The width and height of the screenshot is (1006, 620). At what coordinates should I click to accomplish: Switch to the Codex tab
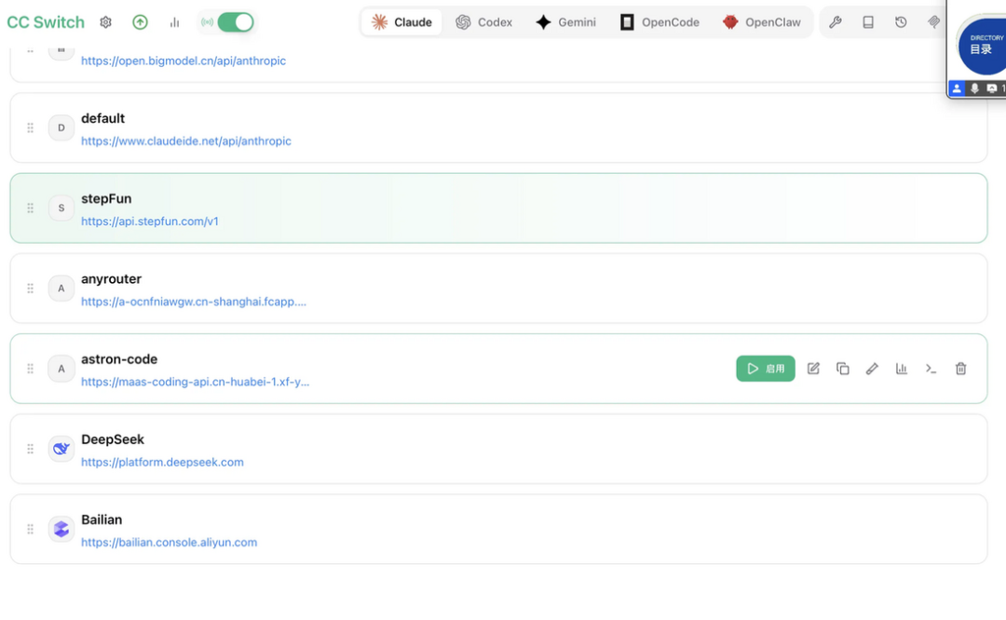(x=483, y=22)
